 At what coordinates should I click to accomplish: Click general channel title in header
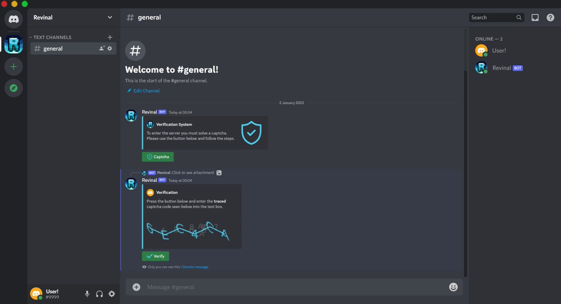[149, 17]
